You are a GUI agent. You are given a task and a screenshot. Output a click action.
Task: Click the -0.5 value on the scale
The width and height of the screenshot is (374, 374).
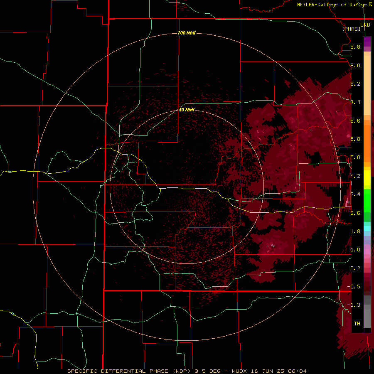354,287
